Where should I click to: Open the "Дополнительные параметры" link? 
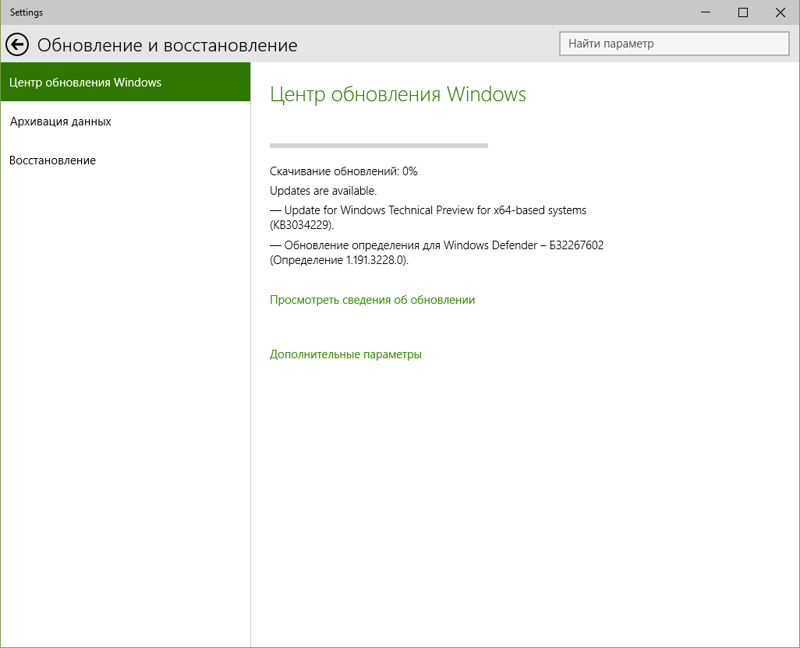click(345, 354)
